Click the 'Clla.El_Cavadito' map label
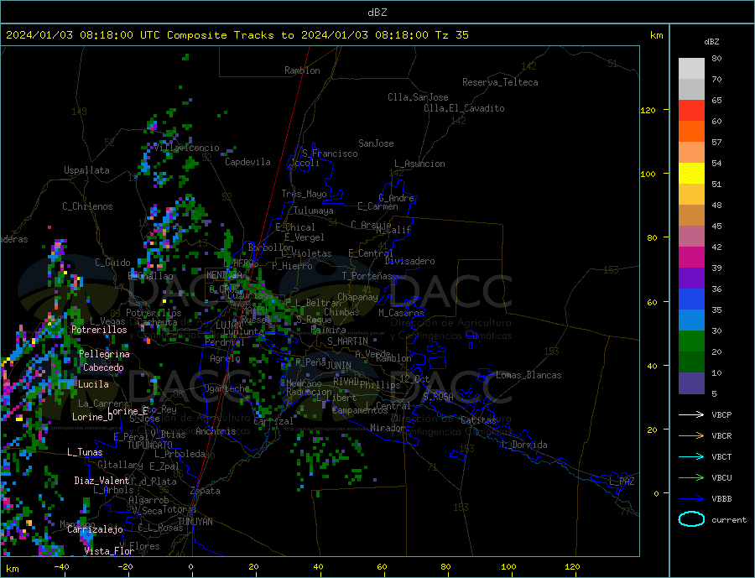This screenshot has width=755, height=578. pos(464,108)
